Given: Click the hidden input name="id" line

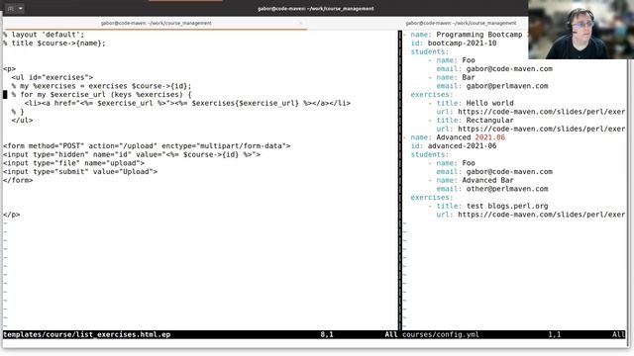Looking at the screenshot, I should (x=132, y=154).
